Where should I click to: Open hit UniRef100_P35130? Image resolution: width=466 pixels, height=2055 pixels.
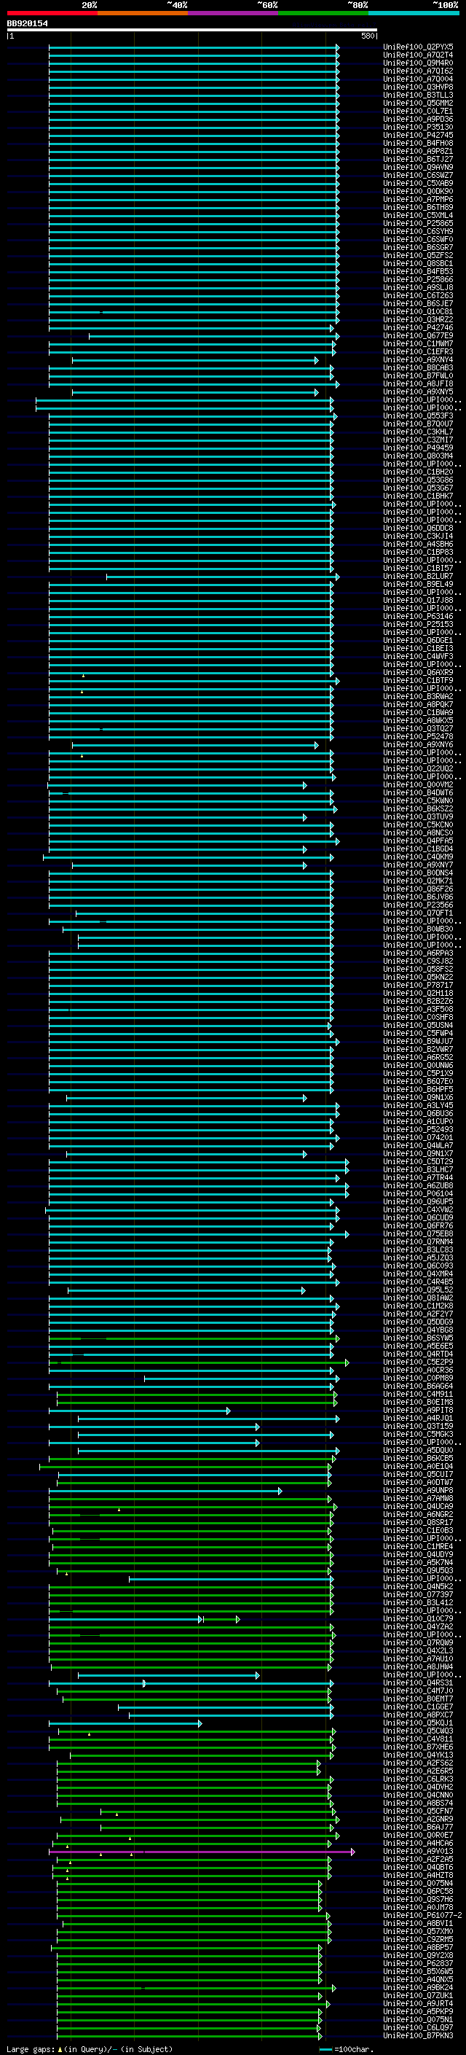point(417,128)
